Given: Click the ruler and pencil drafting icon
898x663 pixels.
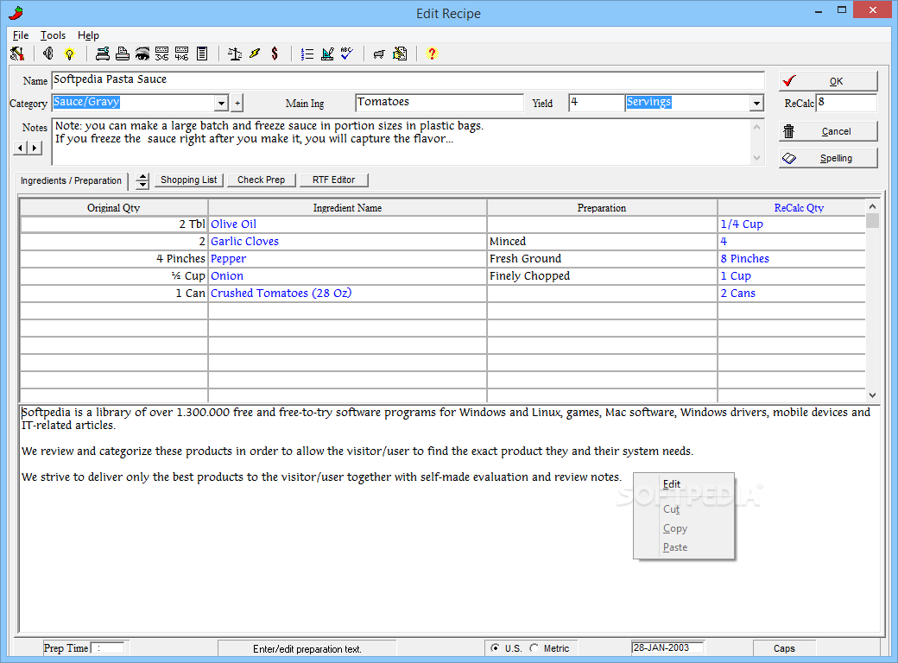Looking at the screenshot, I should point(327,54).
